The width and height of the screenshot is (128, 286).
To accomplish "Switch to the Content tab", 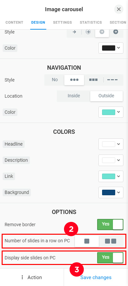I will point(14,22).
